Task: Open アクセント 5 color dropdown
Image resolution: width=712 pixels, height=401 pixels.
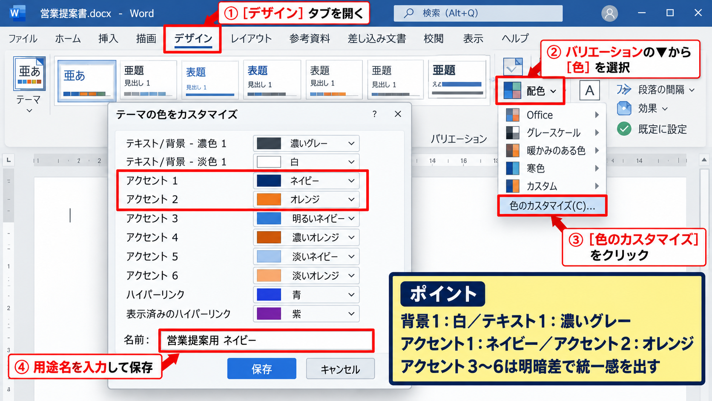Action: click(x=306, y=257)
